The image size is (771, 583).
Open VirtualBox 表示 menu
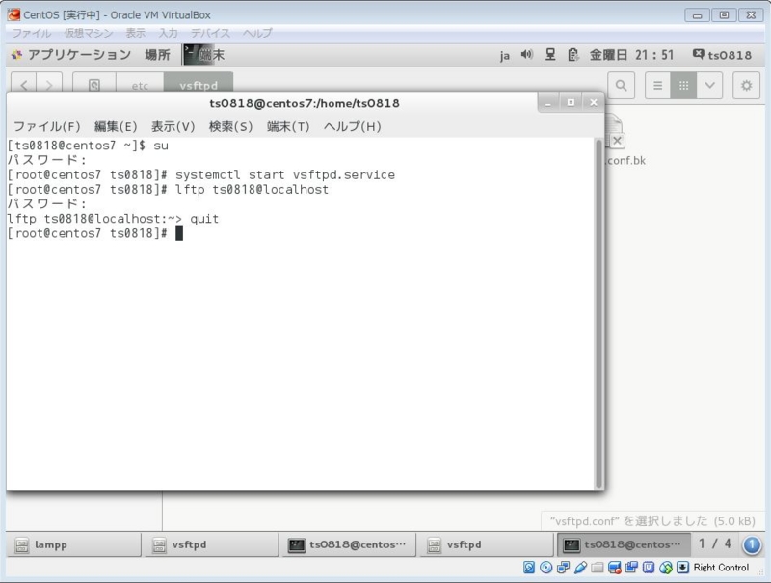[135, 33]
